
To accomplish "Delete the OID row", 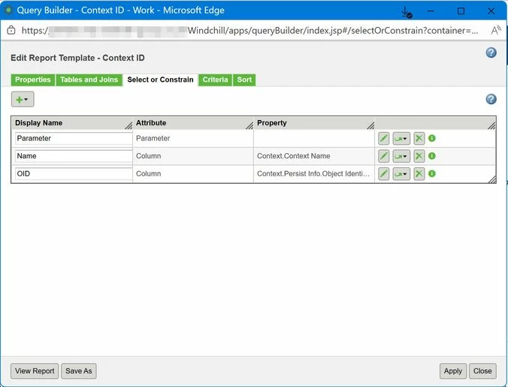I will coord(419,173).
